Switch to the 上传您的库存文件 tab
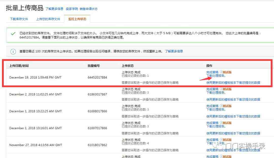The image size is (274, 158). pos(48,19)
